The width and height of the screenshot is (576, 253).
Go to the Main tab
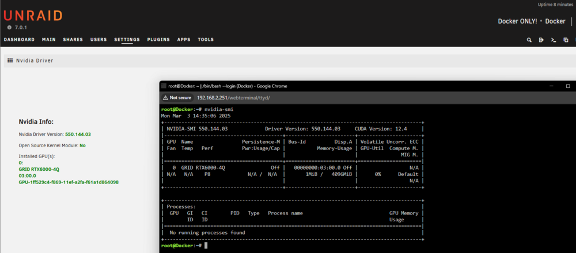[49, 40]
